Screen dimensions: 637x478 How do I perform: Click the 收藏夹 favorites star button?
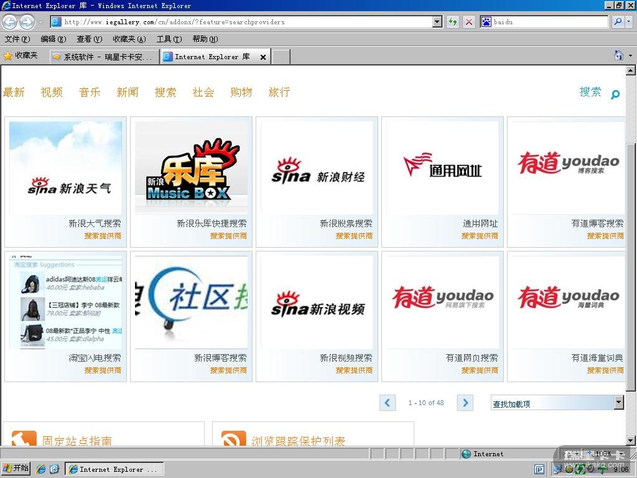click(x=21, y=55)
